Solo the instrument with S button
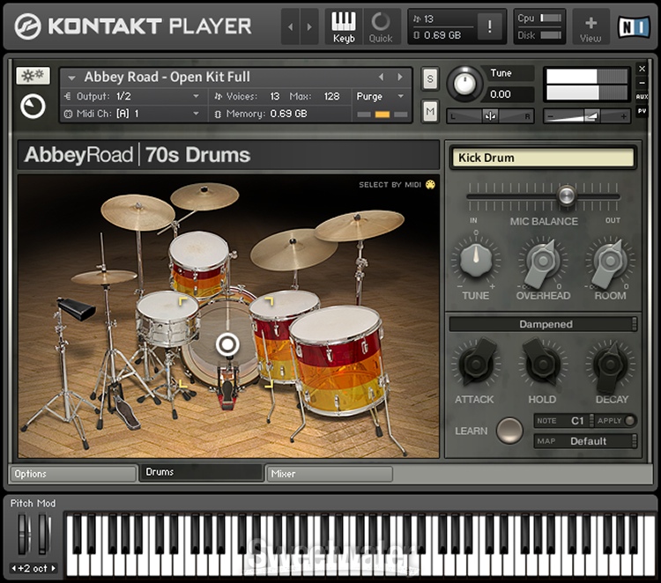 430,78
